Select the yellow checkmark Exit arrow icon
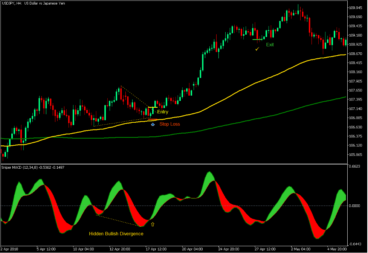Screen dimensions: 368x253 pyautogui.click(x=257, y=49)
